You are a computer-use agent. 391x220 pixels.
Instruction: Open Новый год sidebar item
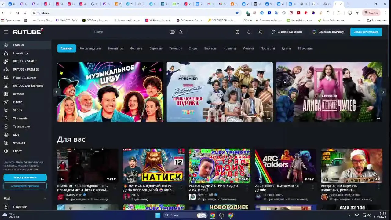[26, 53]
